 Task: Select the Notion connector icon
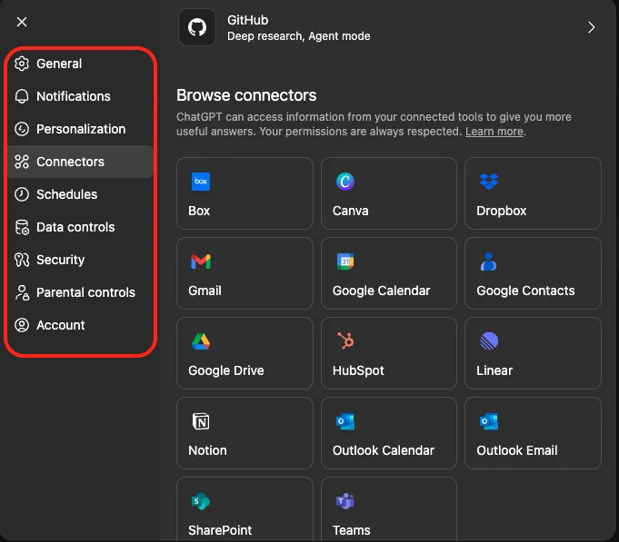tap(201, 422)
